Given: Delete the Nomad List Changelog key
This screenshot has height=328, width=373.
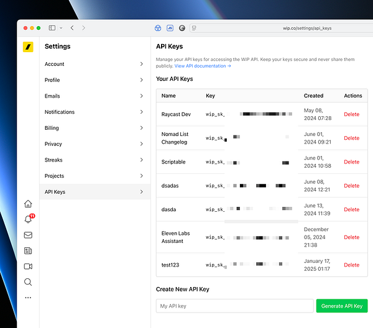Looking at the screenshot, I should pyautogui.click(x=351, y=138).
